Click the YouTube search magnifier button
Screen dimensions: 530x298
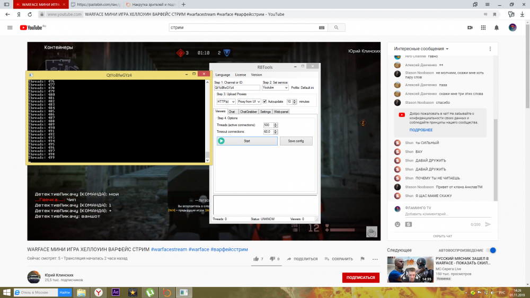[x=335, y=28]
